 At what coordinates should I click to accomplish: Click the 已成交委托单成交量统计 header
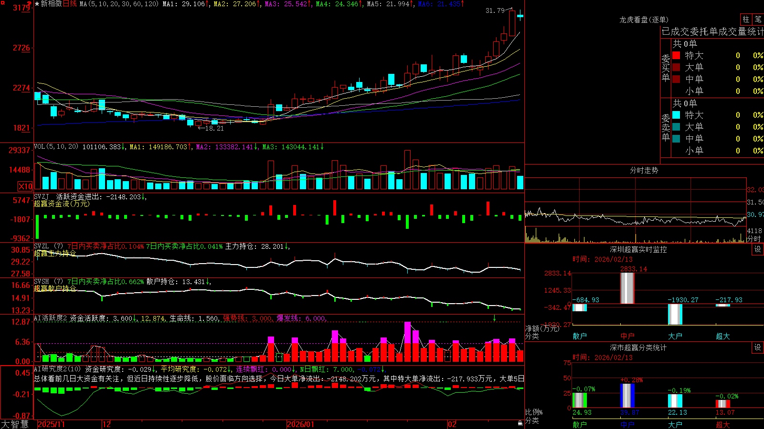(x=712, y=31)
